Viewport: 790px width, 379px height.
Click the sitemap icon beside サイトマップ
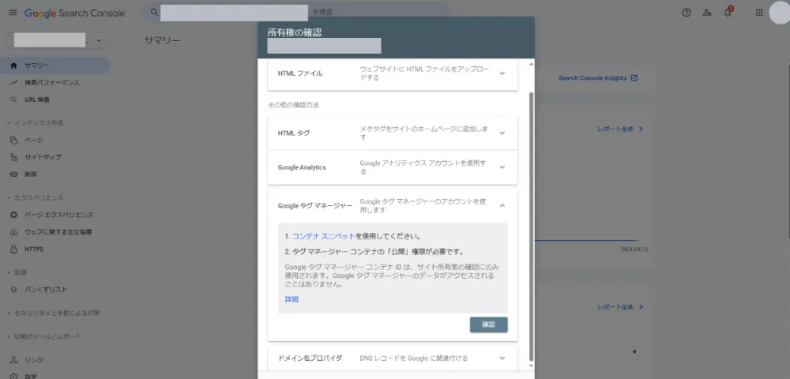tap(13, 157)
